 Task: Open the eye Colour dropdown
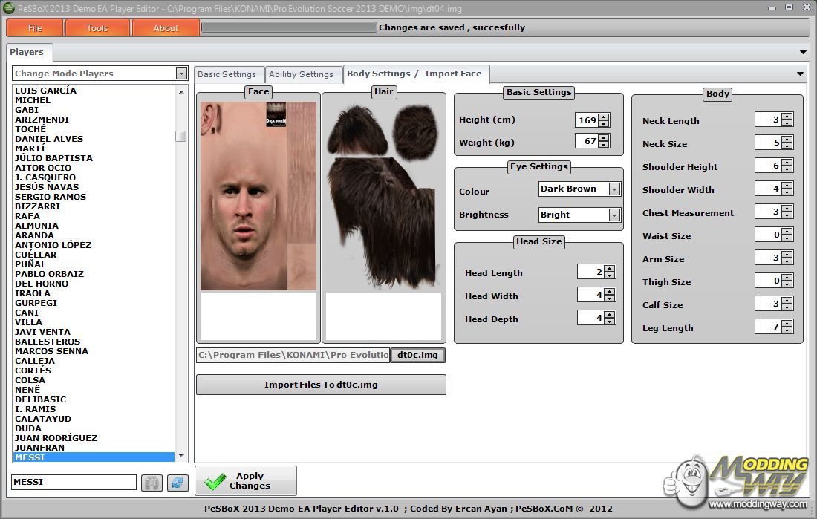click(x=614, y=189)
